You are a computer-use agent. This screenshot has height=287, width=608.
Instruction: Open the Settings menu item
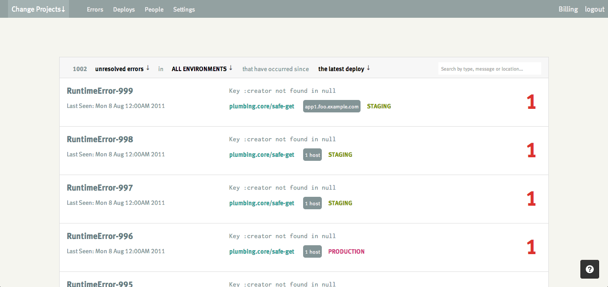[x=184, y=9]
